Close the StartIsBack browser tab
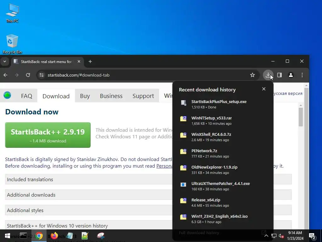 [79, 61]
